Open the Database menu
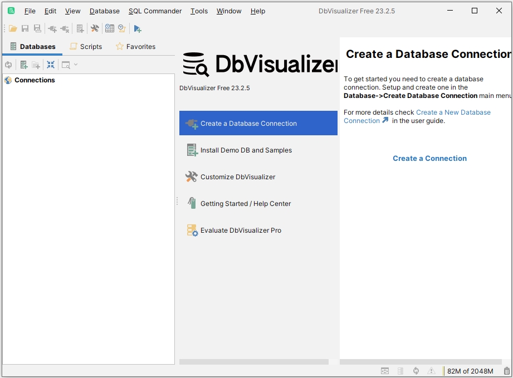Image resolution: width=513 pixels, height=378 pixels. point(105,11)
